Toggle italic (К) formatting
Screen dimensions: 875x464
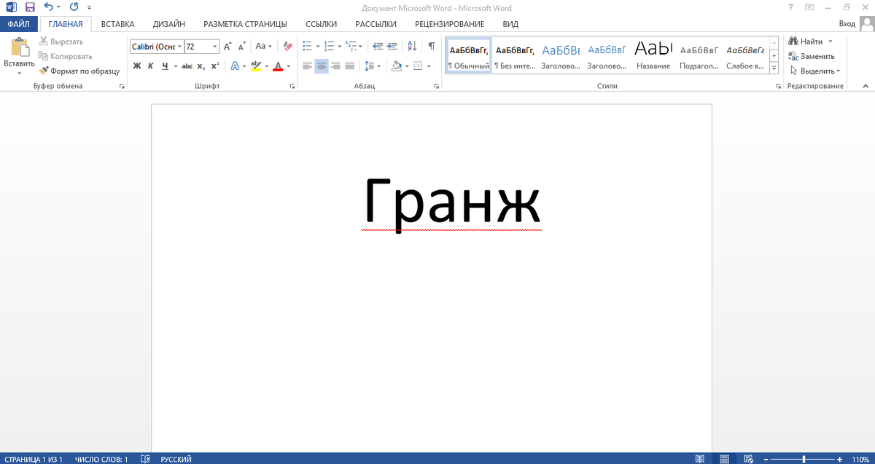pos(151,66)
